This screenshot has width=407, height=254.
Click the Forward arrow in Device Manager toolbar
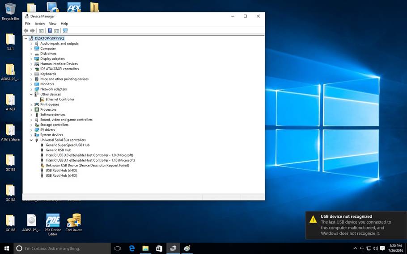click(33, 31)
